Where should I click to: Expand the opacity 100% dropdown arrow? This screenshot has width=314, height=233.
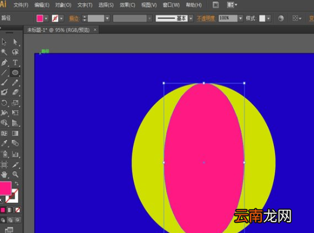point(240,19)
